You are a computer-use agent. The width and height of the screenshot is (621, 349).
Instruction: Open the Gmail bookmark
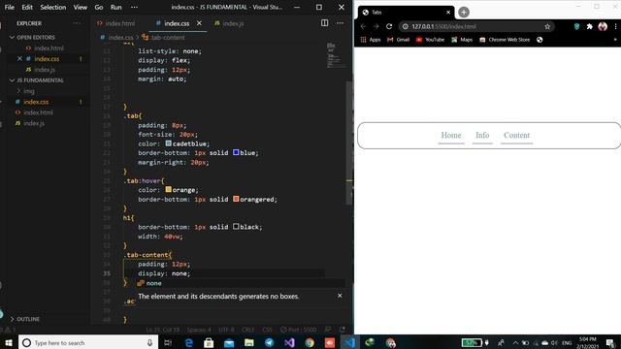[398, 40]
